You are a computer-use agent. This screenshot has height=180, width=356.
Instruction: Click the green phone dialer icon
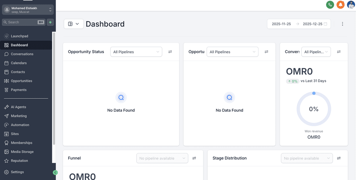pyautogui.click(x=330, y=5)
